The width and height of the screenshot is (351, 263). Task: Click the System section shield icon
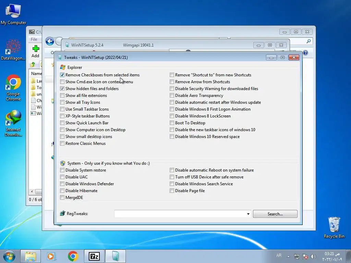[x=63, y=163]
